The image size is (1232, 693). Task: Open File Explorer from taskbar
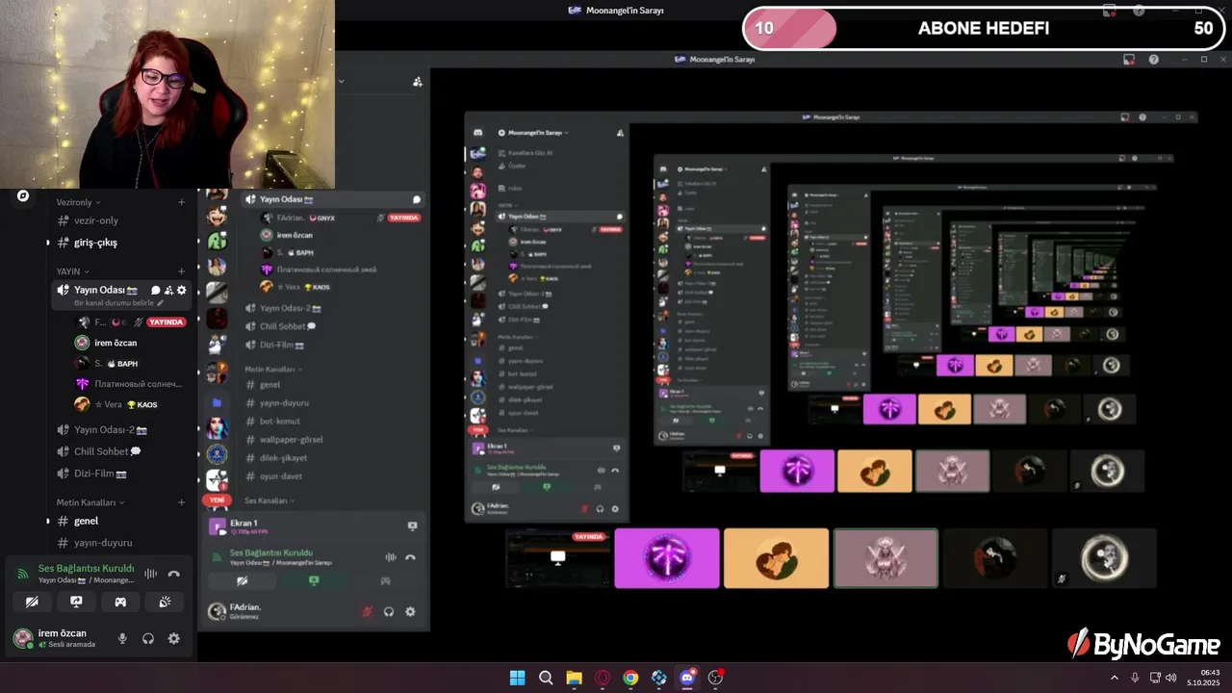(574, 678)
